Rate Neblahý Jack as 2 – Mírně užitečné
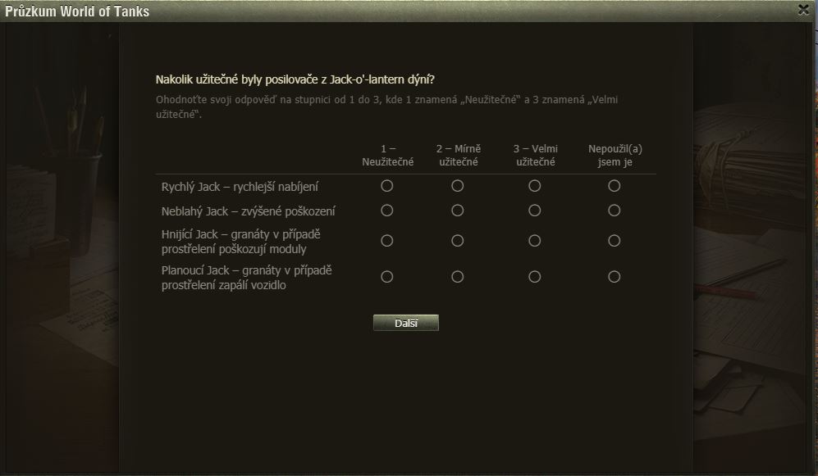 point(458,211)
